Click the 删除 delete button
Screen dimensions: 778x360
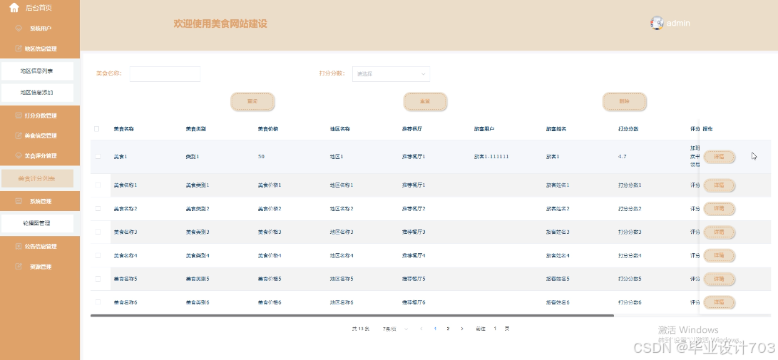624,102
